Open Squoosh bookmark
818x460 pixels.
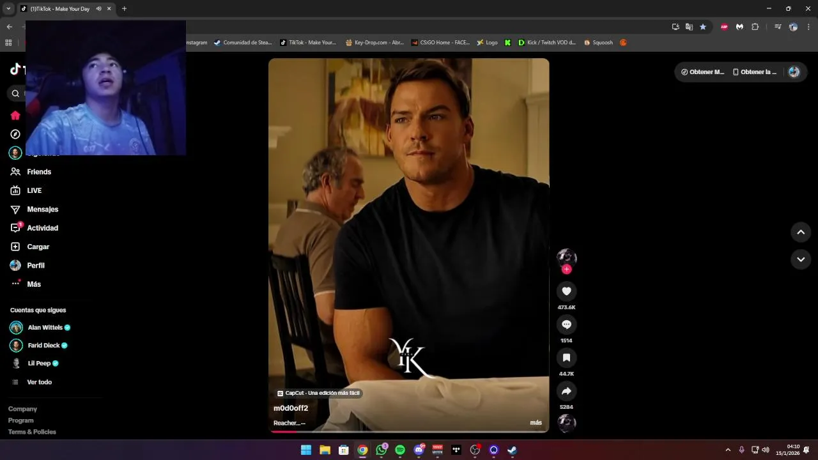pos(598,43)
